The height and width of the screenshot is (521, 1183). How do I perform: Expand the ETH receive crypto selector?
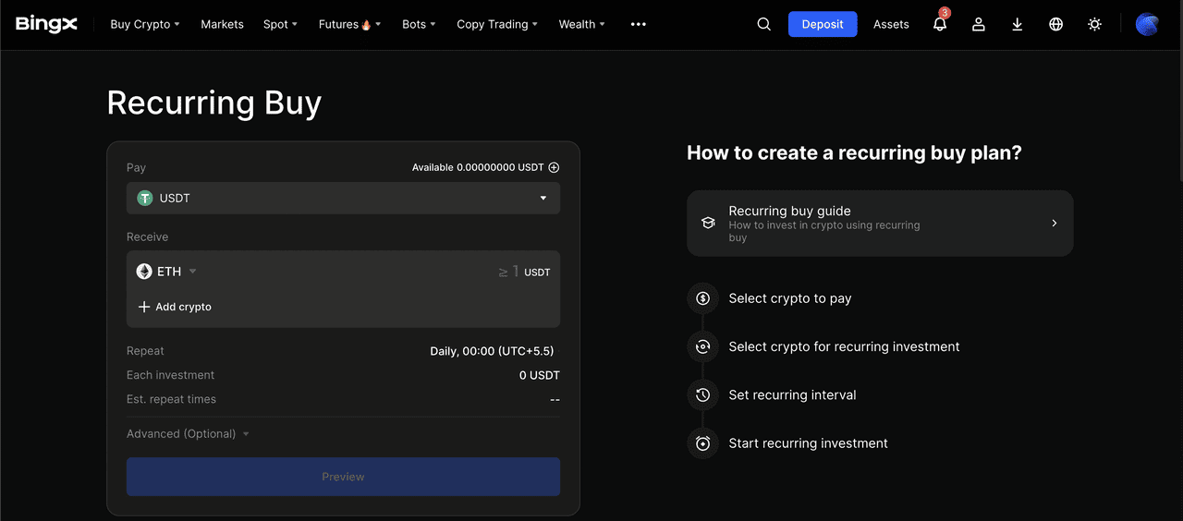point(167,272)
